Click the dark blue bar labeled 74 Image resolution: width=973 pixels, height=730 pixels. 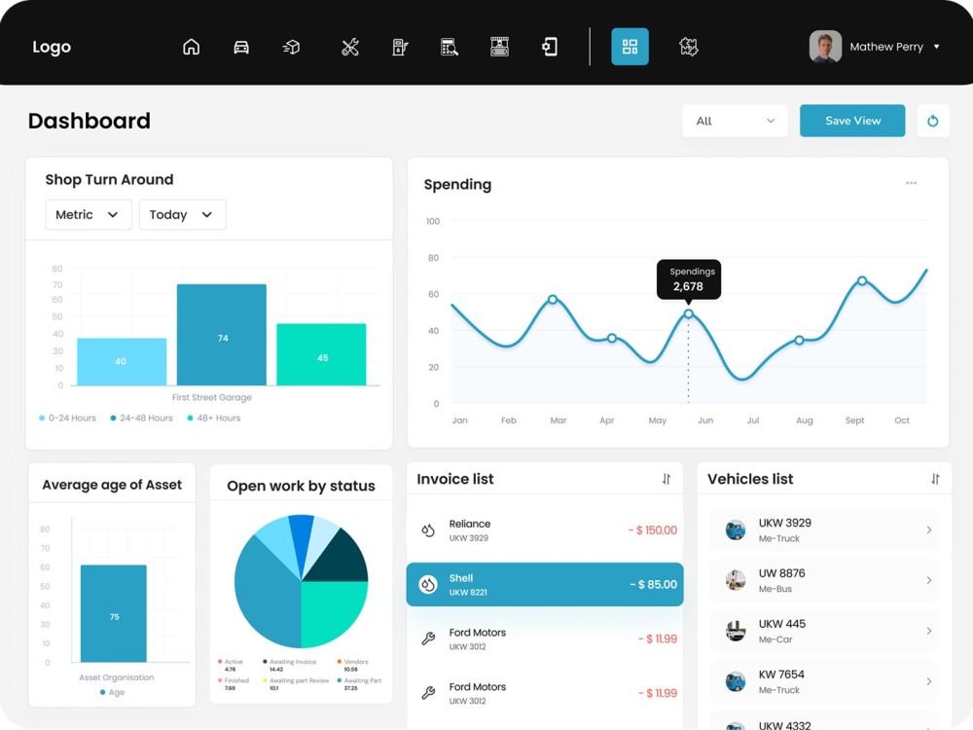tap(222, 335)
